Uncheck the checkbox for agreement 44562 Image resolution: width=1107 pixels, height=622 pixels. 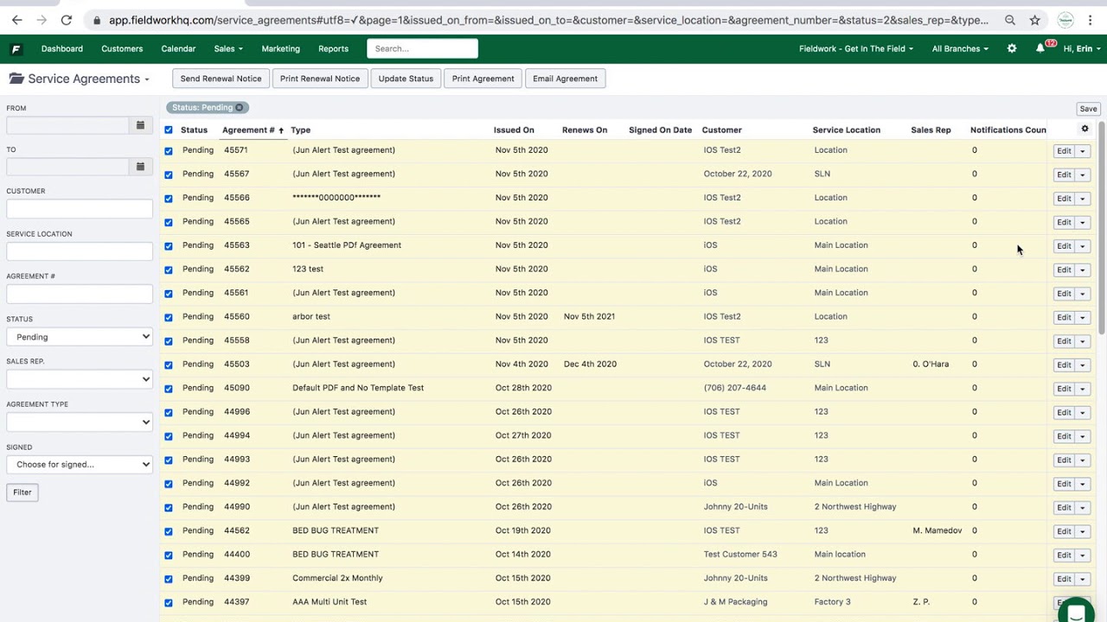169,530
